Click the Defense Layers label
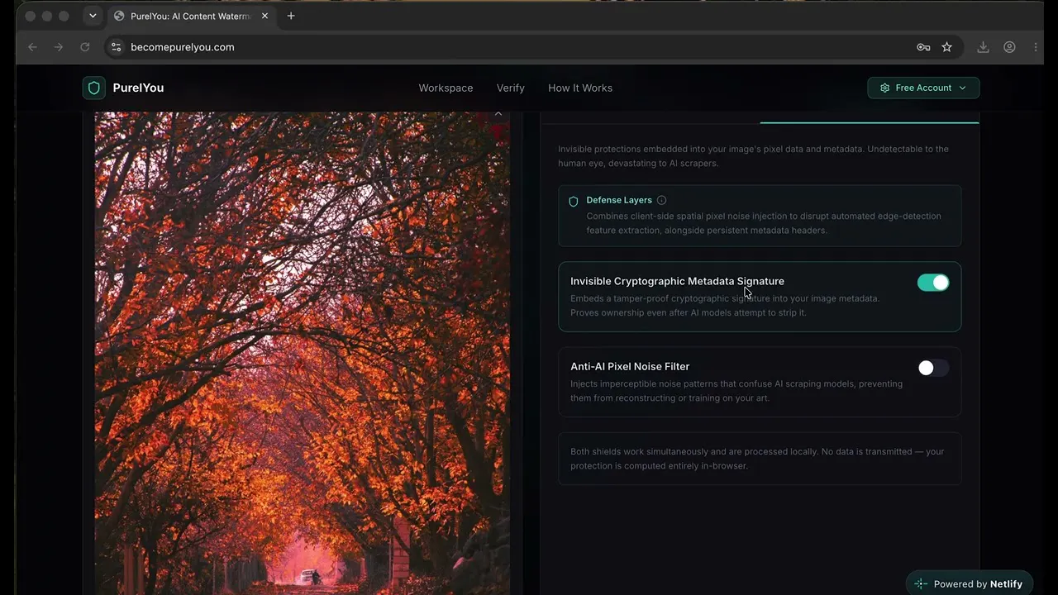This screenshot has width=1058, height=595. 619,200
